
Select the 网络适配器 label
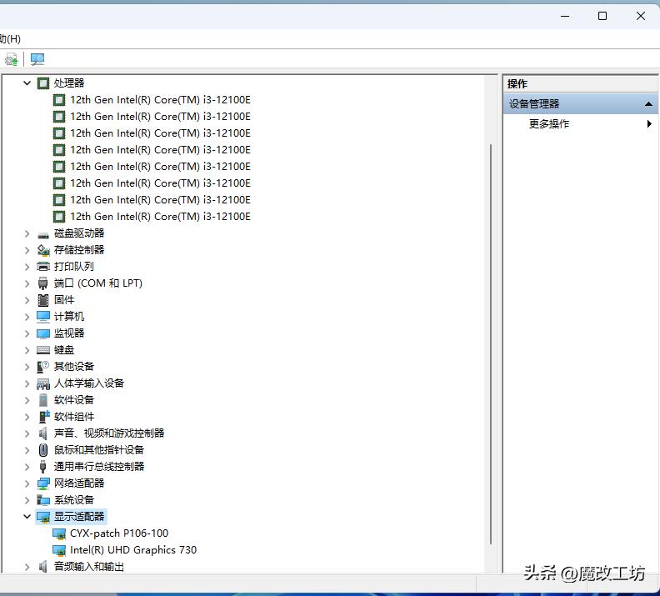pos(79,483)
